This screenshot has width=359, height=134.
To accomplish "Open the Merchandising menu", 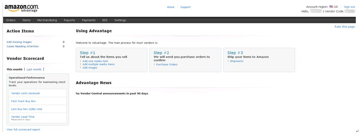I will point(47,20).
